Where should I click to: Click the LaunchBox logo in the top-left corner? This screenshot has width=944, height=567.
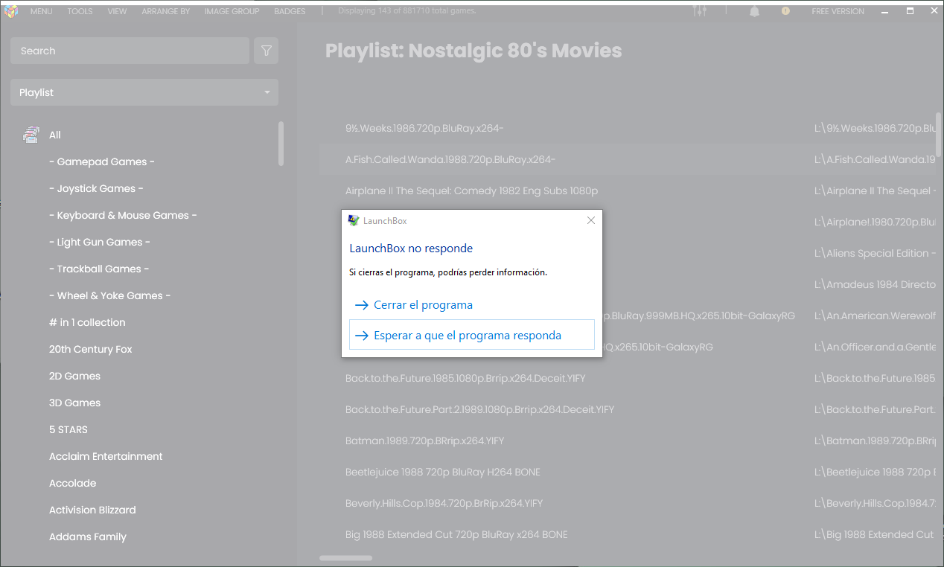(x=10, y=11)
